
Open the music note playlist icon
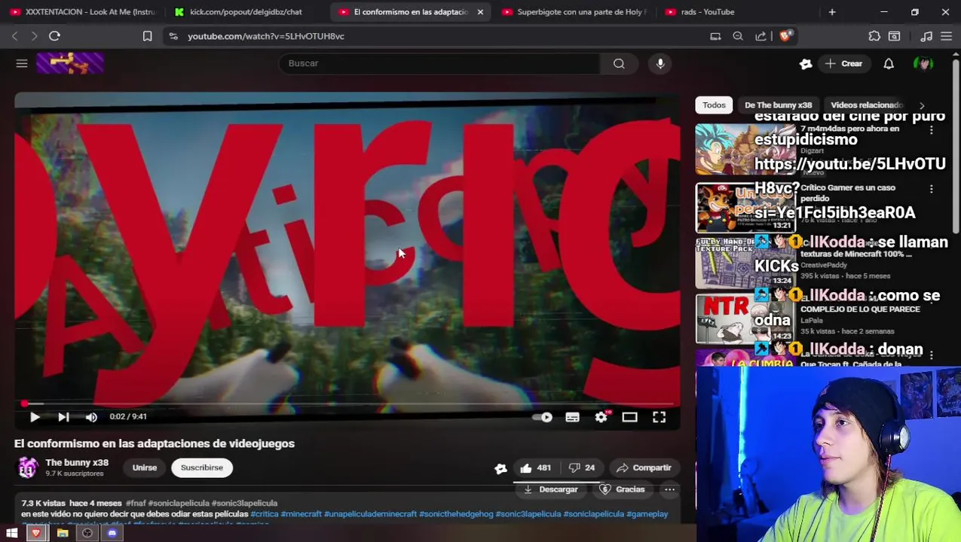pos(926,35)
